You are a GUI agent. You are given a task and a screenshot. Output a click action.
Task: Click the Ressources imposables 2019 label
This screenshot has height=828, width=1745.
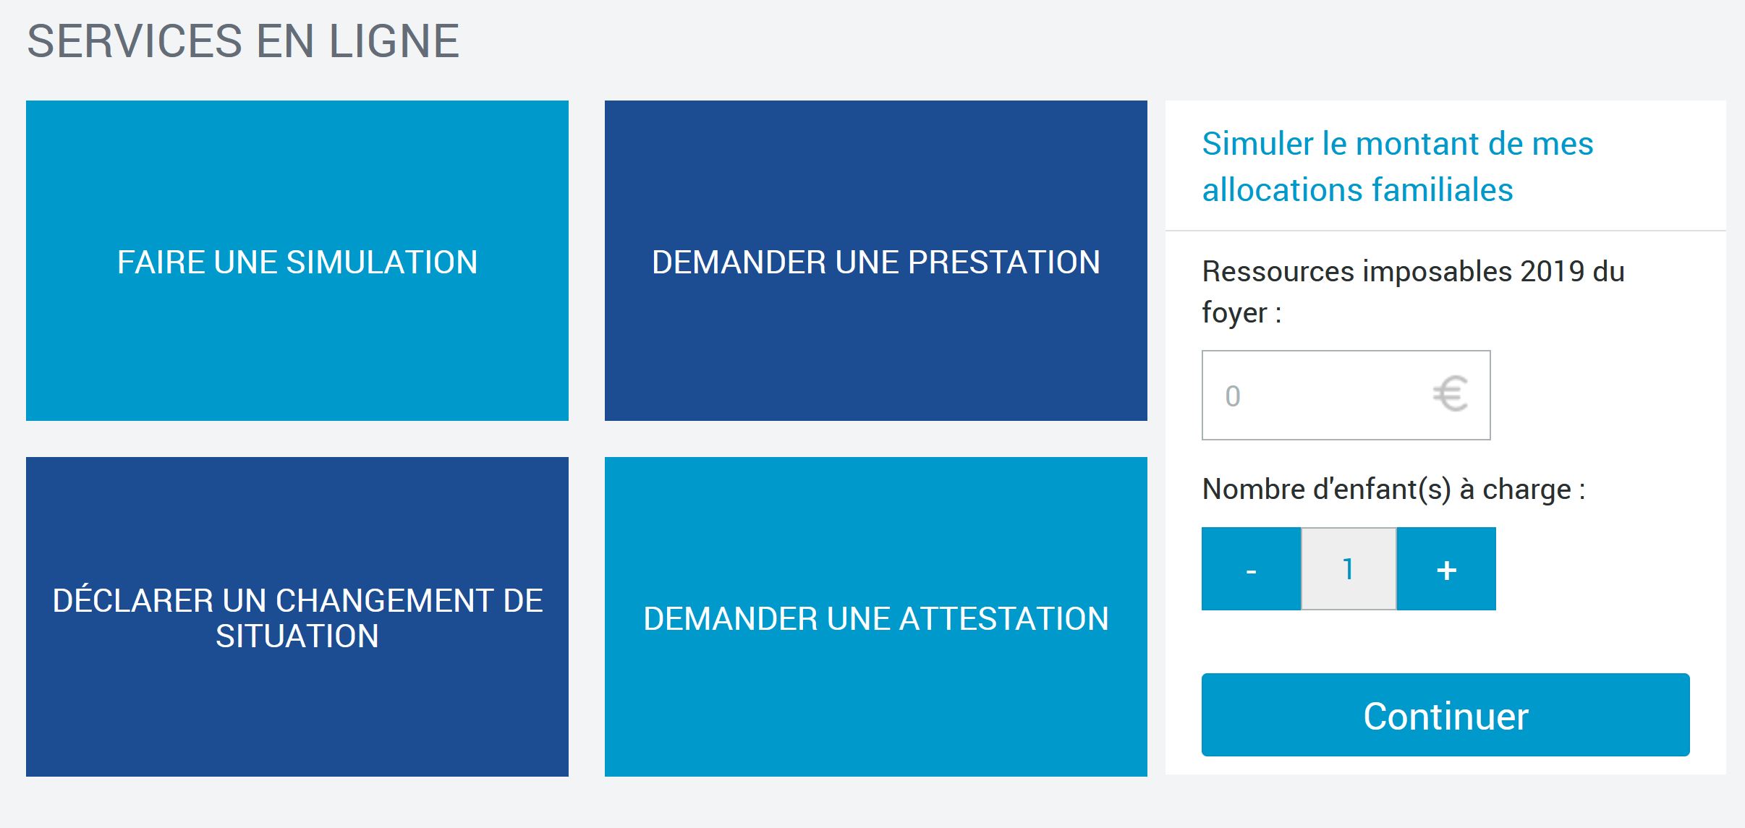[1413, 272]
